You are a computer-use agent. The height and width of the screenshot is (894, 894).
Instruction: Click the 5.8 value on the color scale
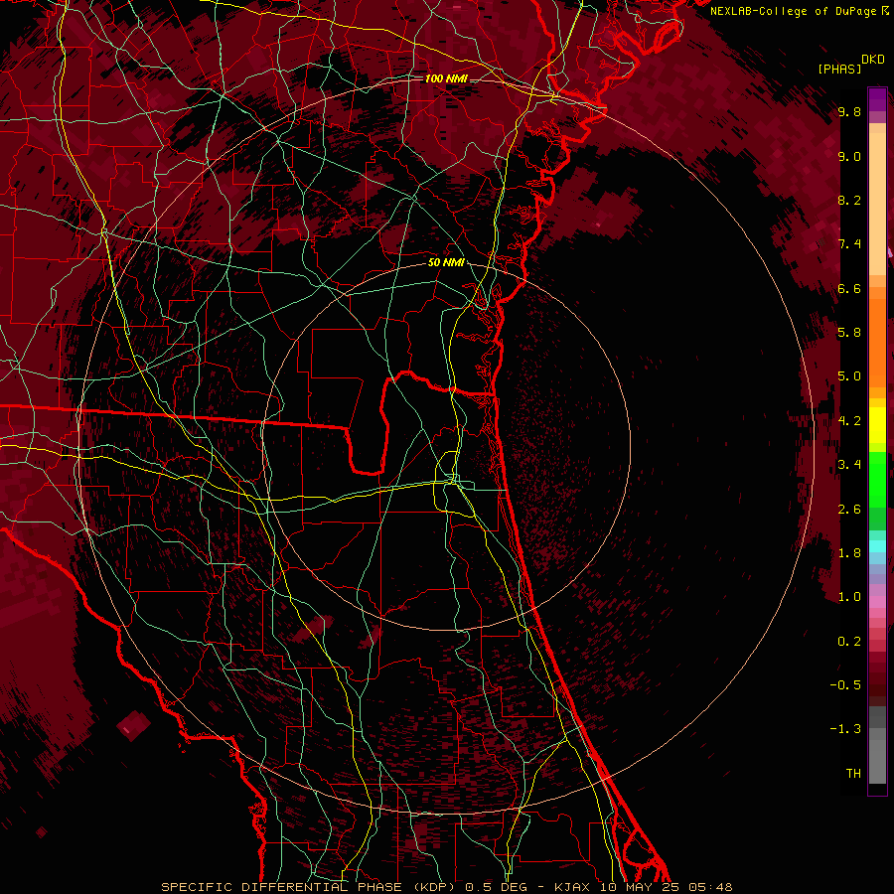[x=849, y=333]
